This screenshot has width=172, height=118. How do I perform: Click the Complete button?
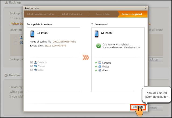(x=138, y=107)
